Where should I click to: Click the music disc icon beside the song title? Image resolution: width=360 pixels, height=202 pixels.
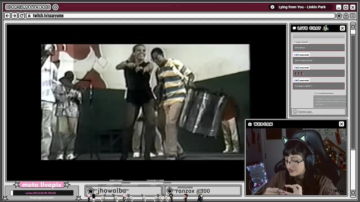272,7
